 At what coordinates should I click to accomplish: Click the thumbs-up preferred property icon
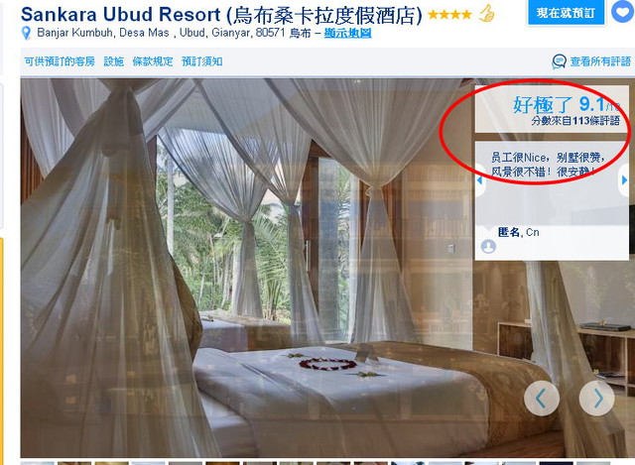click(487, 13)
